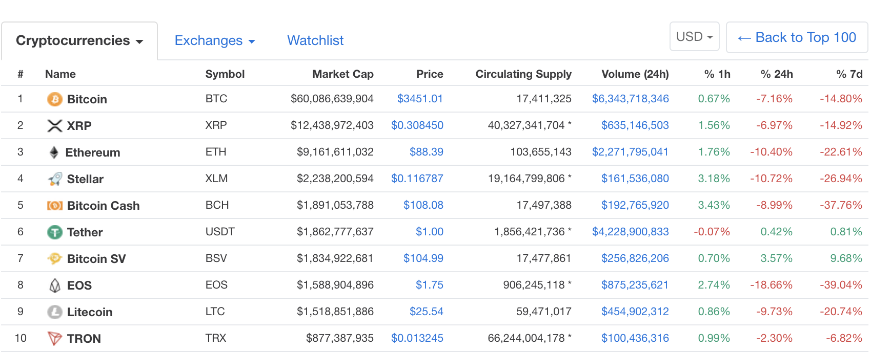The width and height of the screenshot is (891, 353).
Task: Click the Ethereum diamond logo icon
Action: pyautogui.click(x=54, y=152)
